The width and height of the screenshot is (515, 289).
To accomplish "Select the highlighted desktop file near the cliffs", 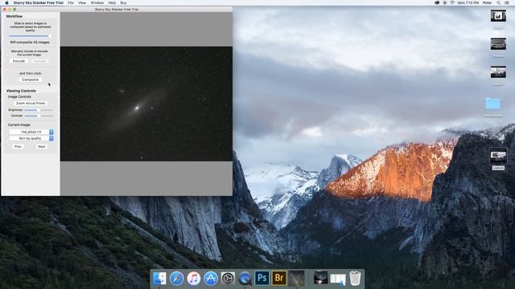I will 498,157.
